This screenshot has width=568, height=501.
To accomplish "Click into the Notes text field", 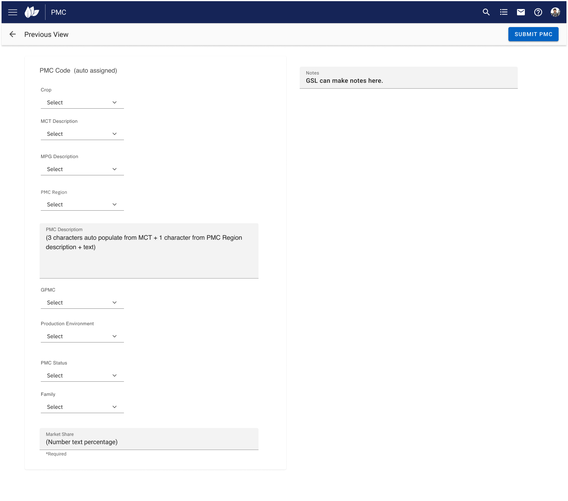I will click(408, 80).
